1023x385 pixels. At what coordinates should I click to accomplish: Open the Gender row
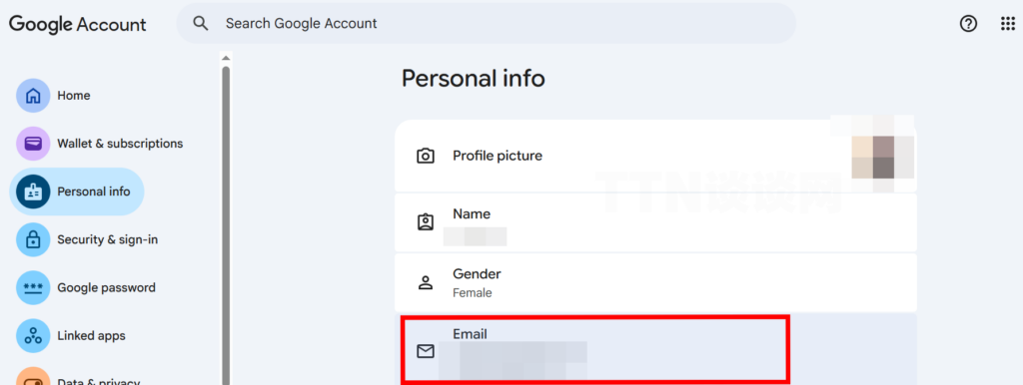pos(655,282)
